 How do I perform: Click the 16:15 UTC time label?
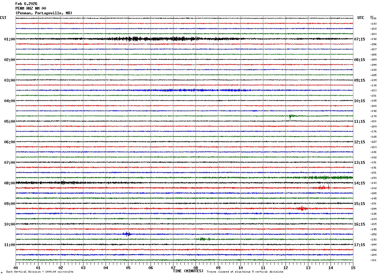click(x=360, y=224)
